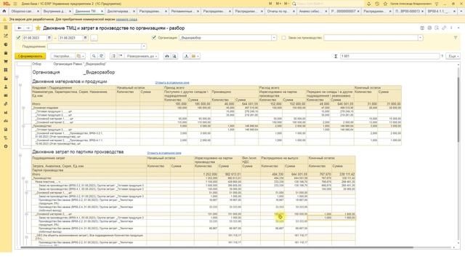The height and width of the screenshot is (262, 465).
Task: Toggle the period checkbox
Action: [18, 38]
